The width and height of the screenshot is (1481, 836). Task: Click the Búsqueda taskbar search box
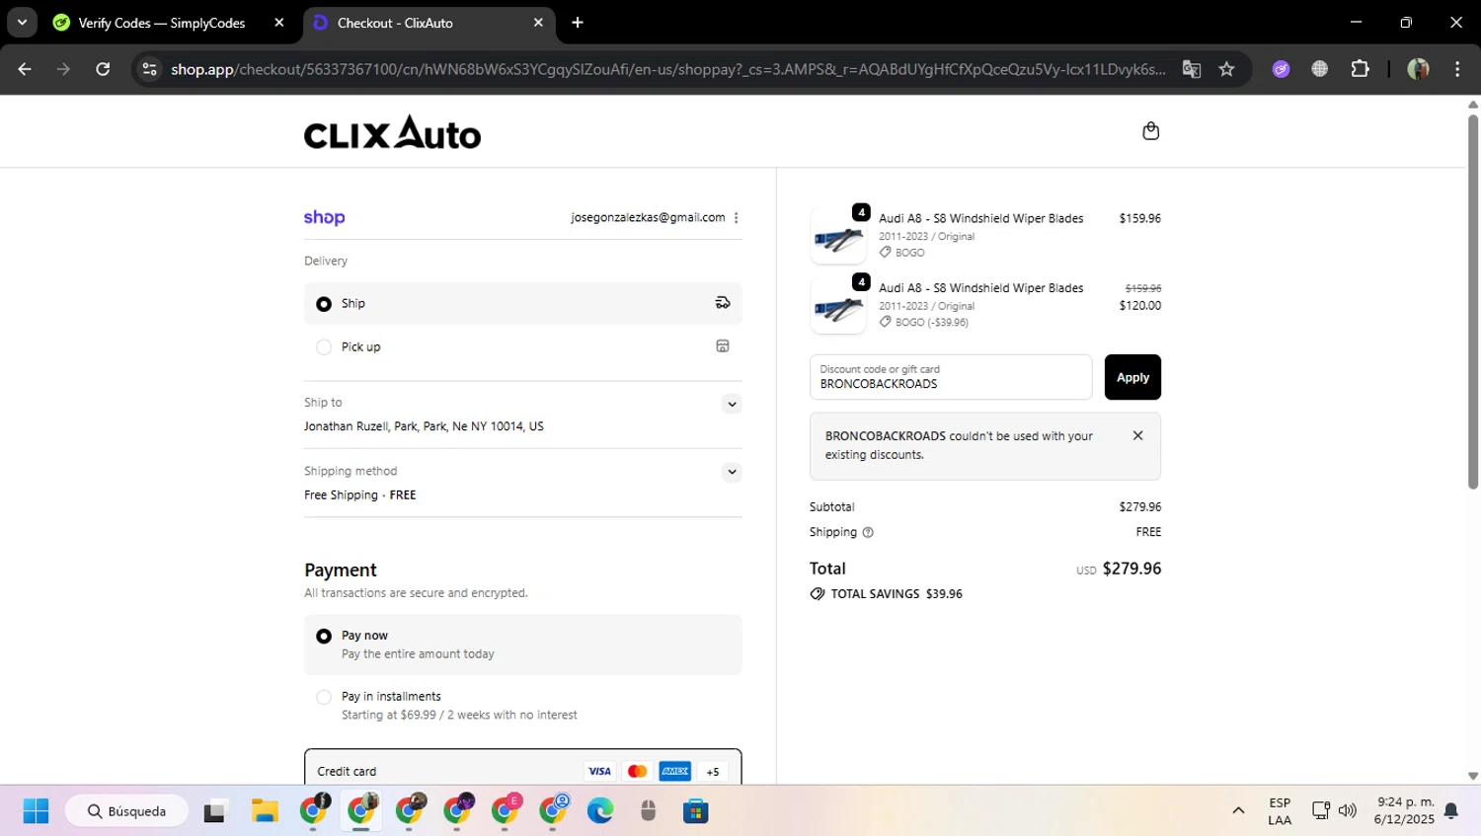(x=126, y=811)
